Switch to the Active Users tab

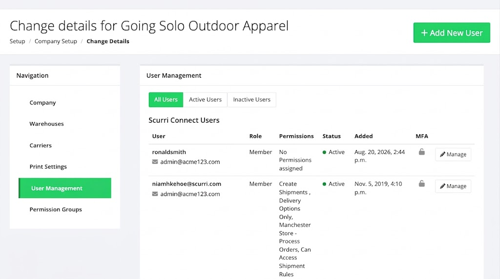tap(205, 100)
